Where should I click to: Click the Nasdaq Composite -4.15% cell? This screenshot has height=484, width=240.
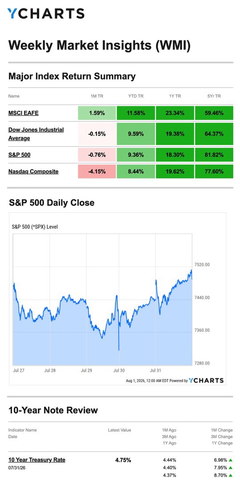(x=97, y=171)
